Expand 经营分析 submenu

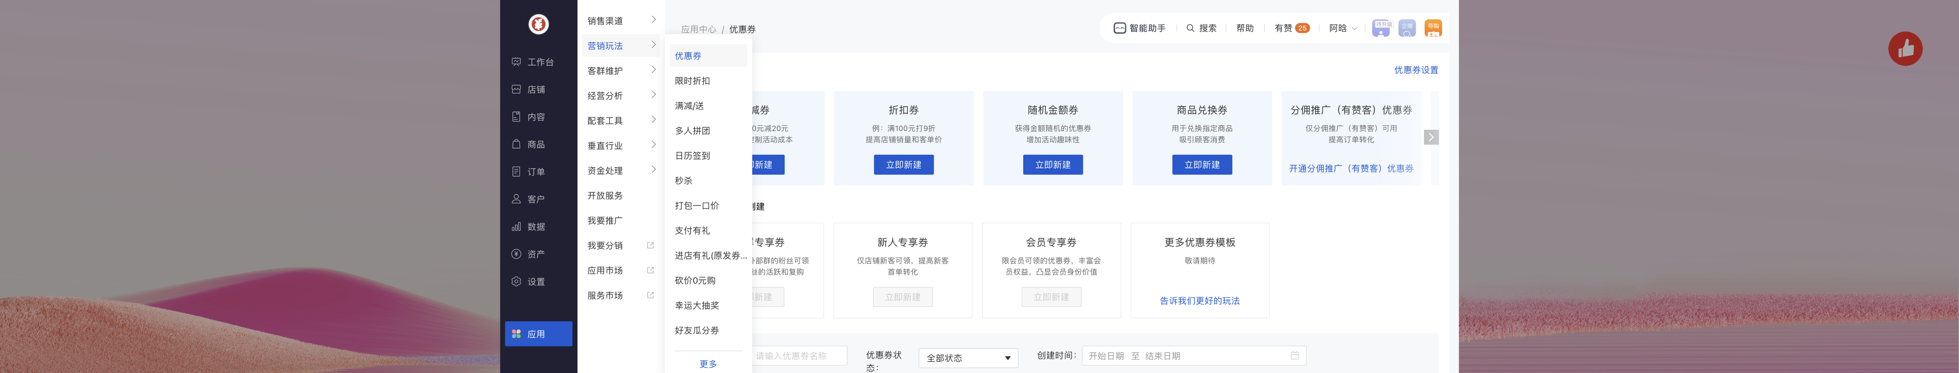(621, 96)
